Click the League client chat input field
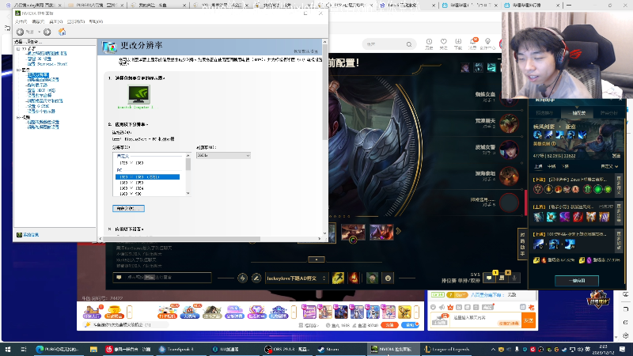This screenshot has height=356, width=633. tap(162, 278)
